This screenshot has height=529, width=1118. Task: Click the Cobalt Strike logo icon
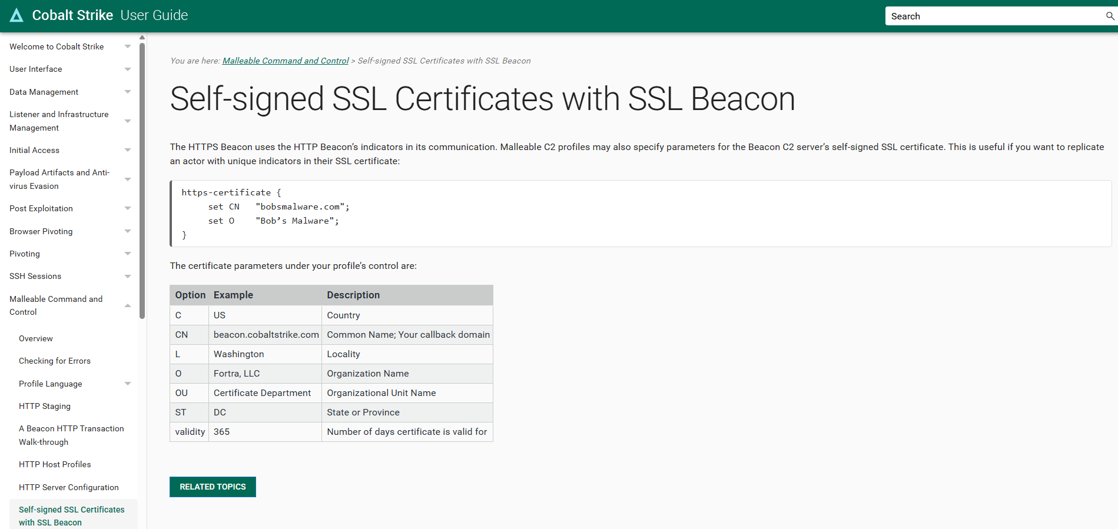pyautogui.click(x=16, y=15)
